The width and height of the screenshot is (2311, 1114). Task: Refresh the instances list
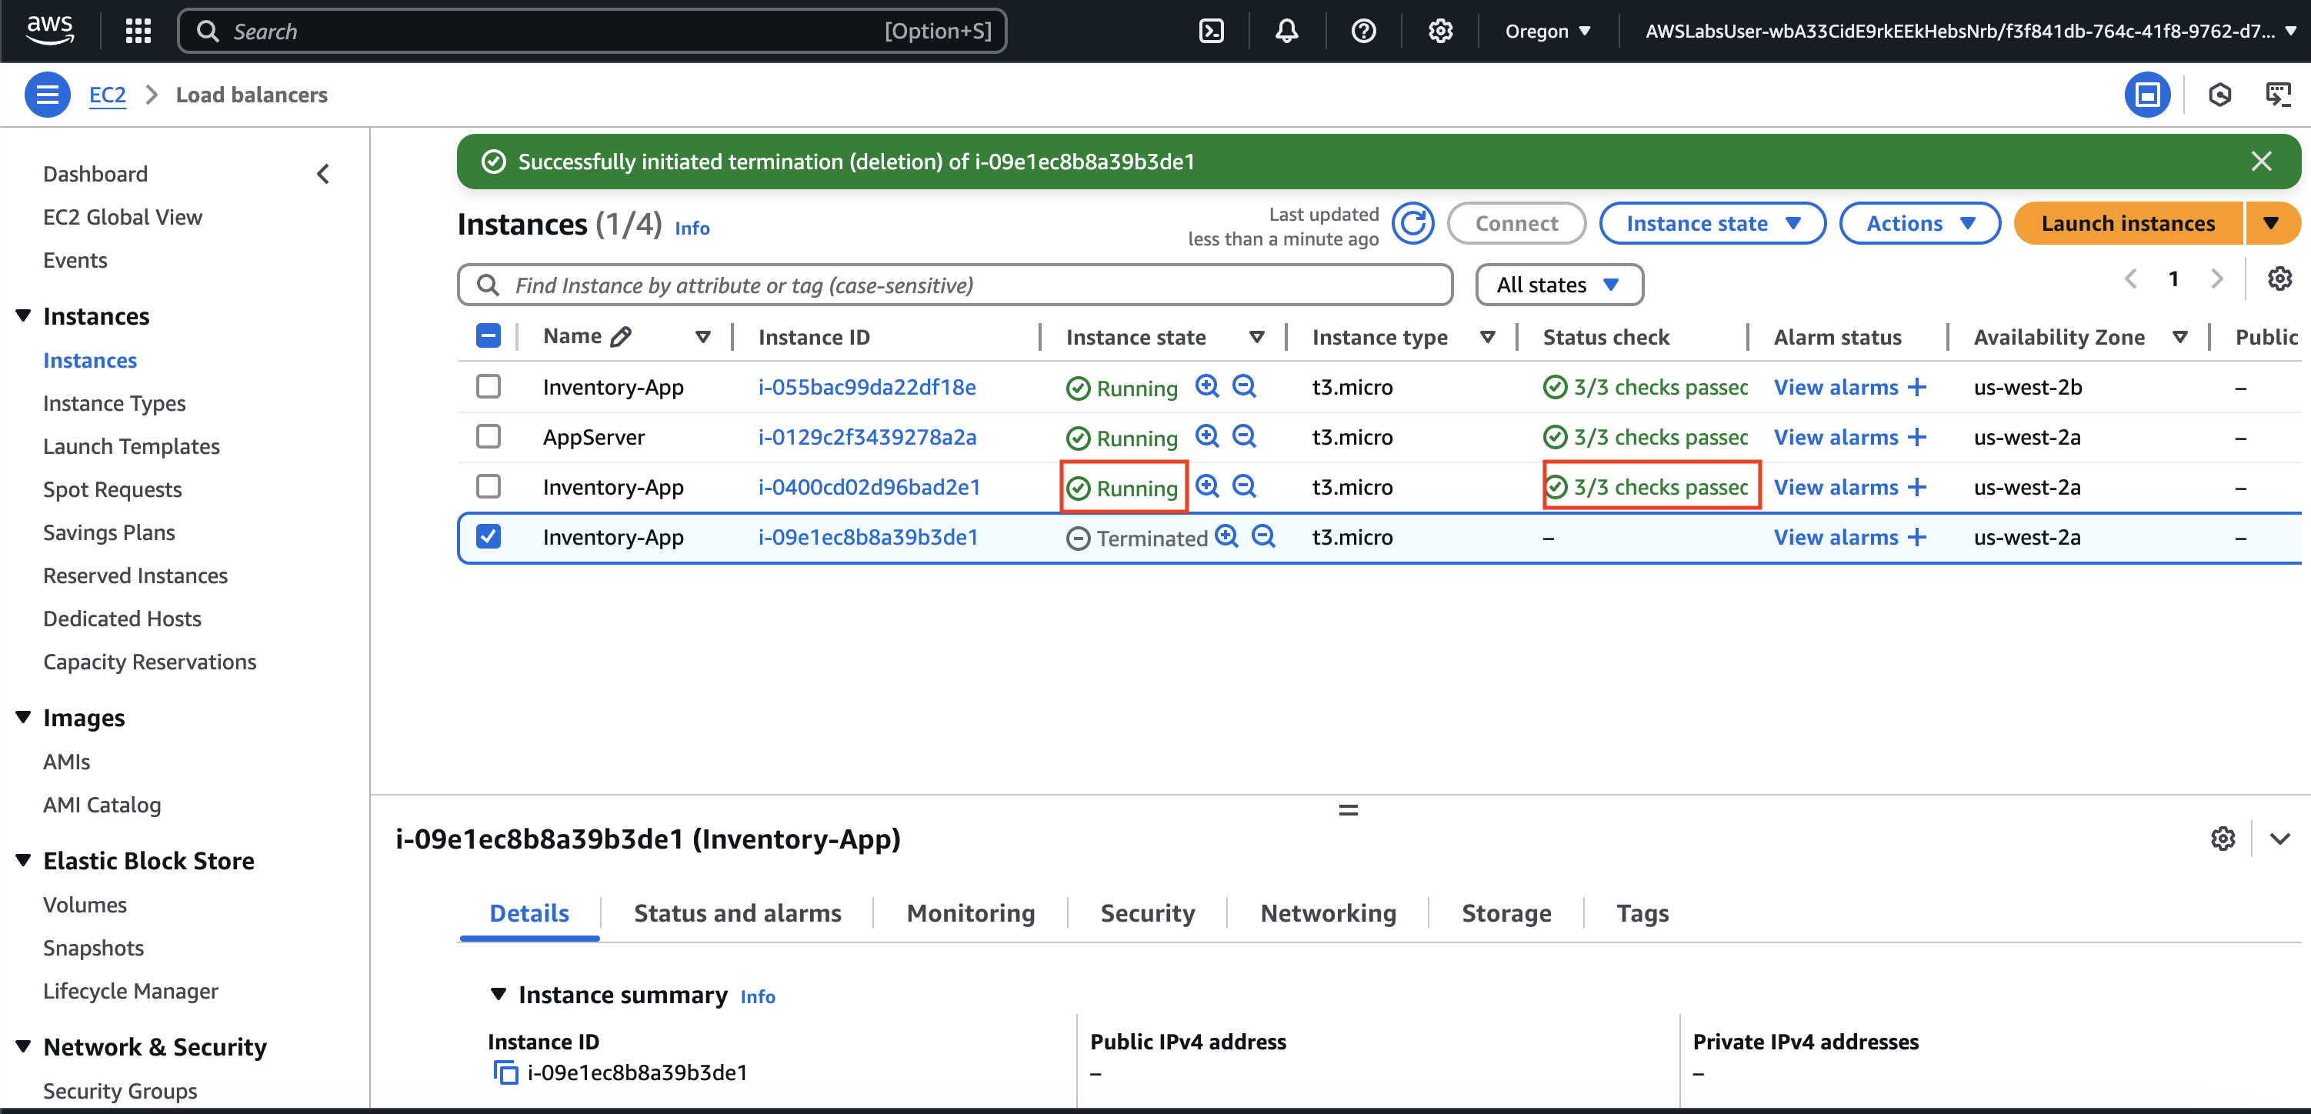[1413, 223]
